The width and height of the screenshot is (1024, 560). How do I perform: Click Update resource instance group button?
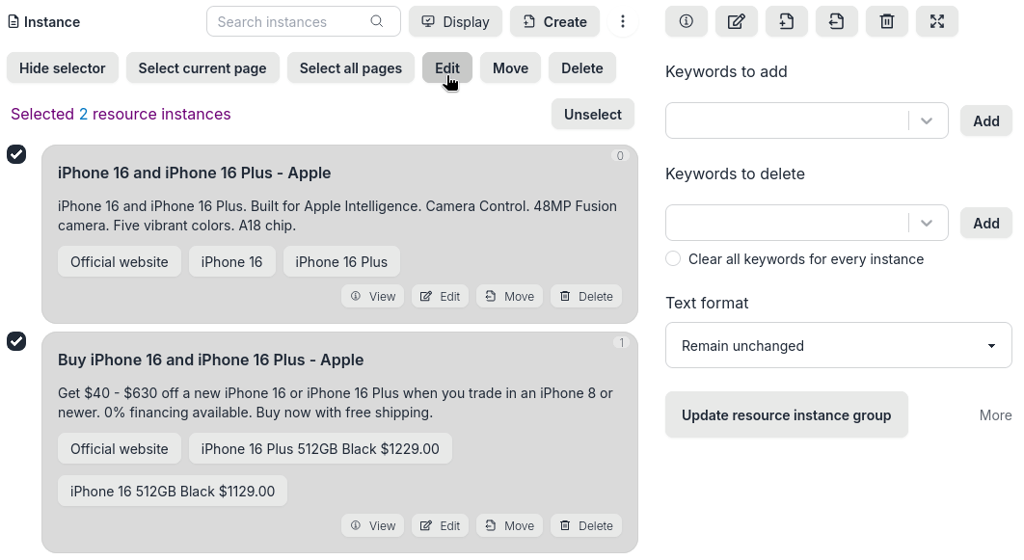click(x=786, y=415)
